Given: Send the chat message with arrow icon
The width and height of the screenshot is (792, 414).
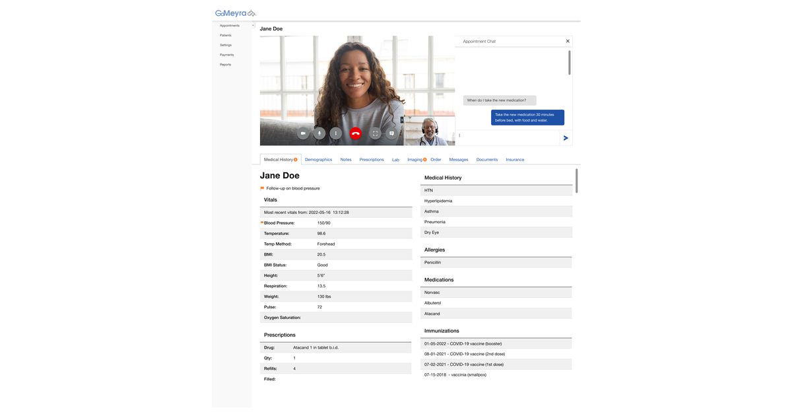Looking at the screenshot, I should (566, 138).
